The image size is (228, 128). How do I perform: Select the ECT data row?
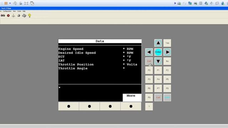[x=100, y=57]
